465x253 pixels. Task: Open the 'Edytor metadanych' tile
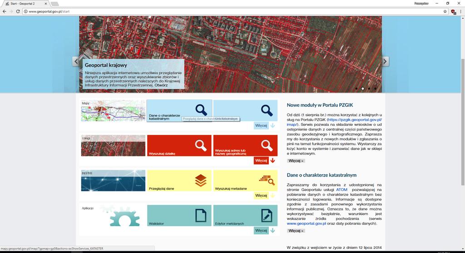point(245,215)
